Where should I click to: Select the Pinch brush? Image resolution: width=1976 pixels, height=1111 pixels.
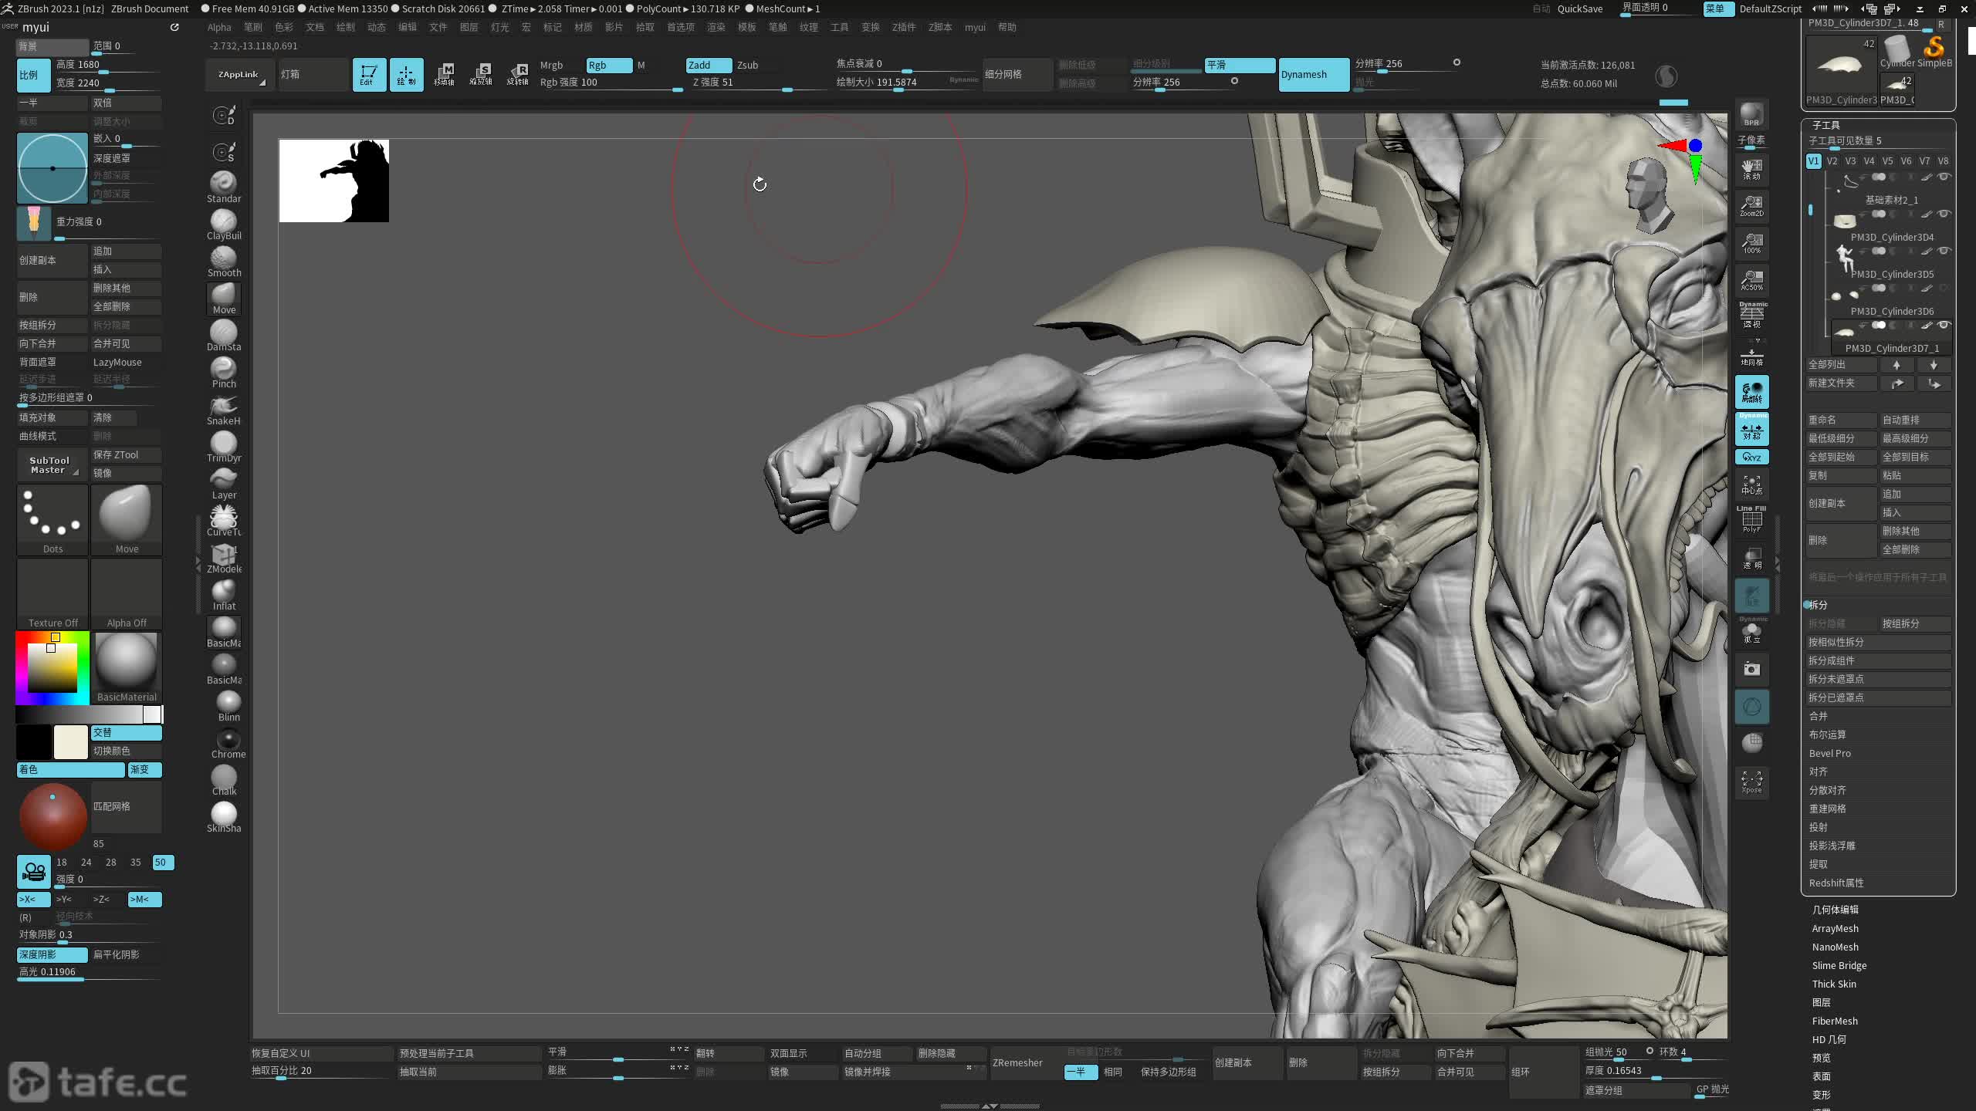point(224,370)
